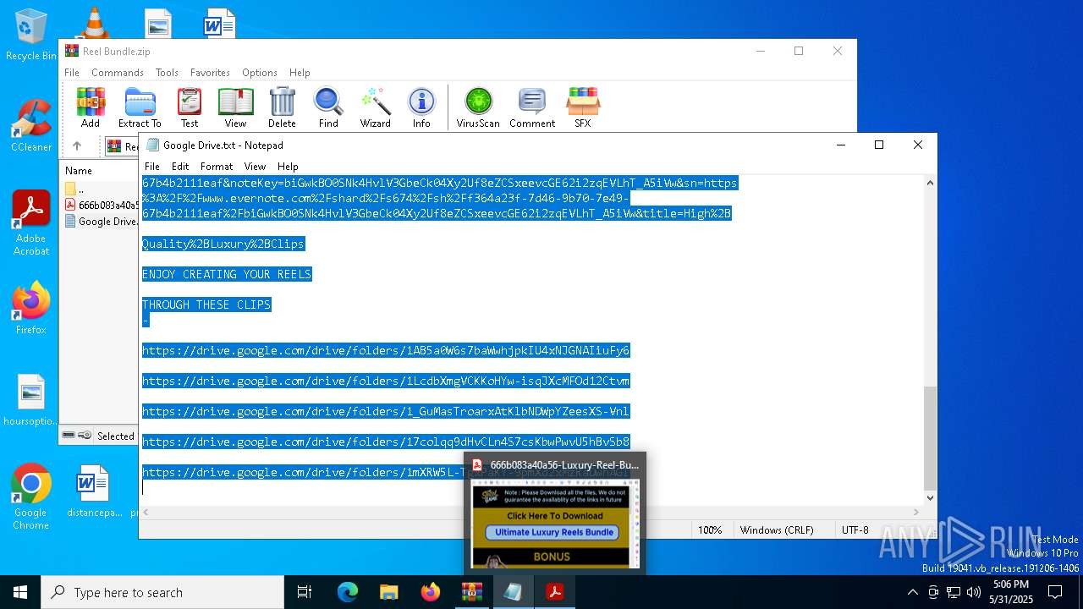Open the Notepad Help menu
This screenshot has width=1083, height=609.
pos(288,167)
